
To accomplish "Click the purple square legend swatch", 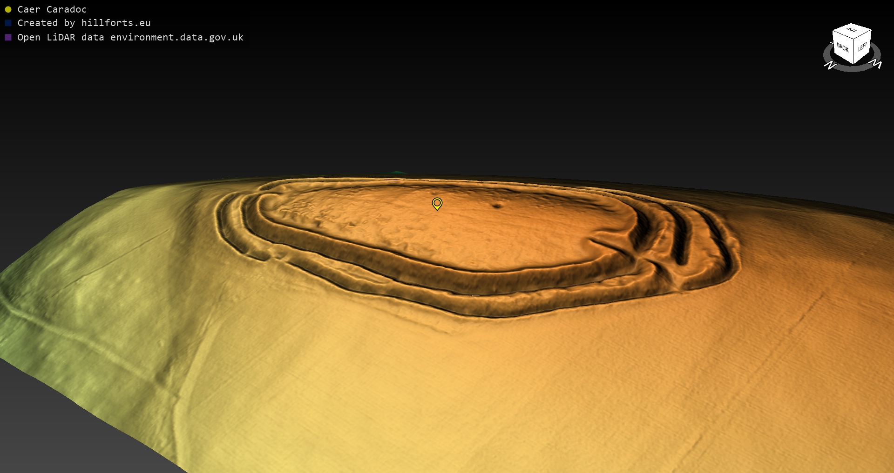I will pyautogui.click(x=8, y=37).
